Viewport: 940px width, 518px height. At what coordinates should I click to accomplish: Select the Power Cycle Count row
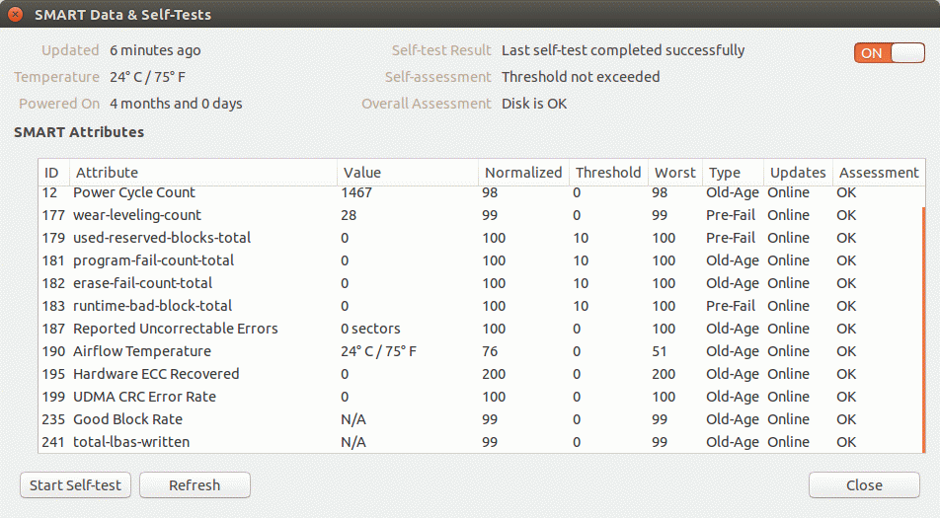coord(134,192)
